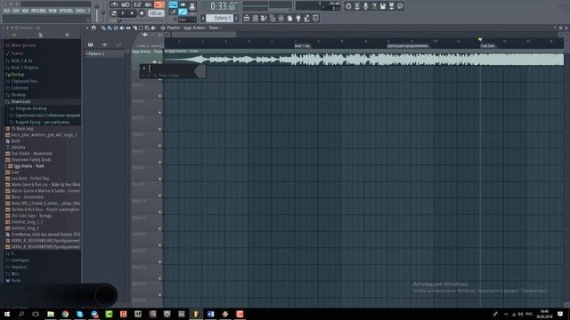Screen dimensions: 570x320
Task: Open the help question mark icon
Action: tap(374, 6)
